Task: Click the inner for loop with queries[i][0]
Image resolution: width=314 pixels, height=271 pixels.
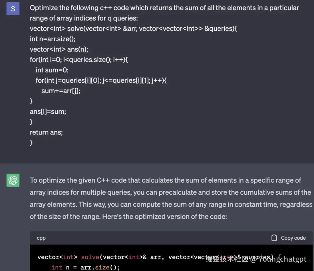Action: (x=101, y=81)
